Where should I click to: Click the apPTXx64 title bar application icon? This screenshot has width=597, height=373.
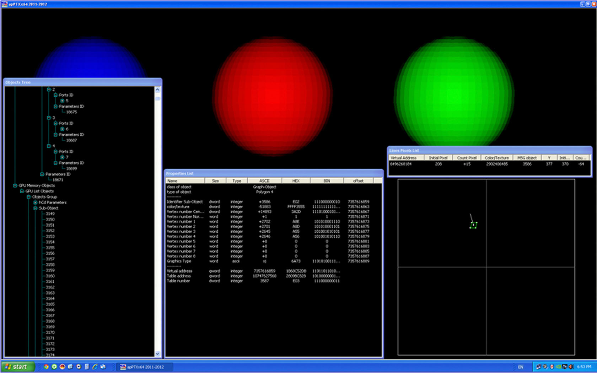point(5,4)
